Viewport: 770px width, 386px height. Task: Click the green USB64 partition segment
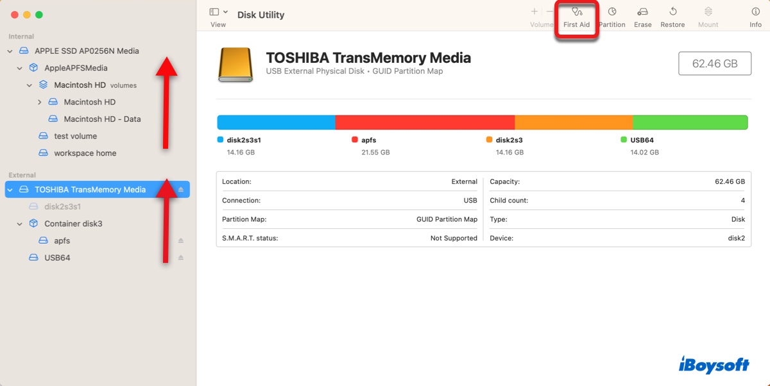point(690,122)
